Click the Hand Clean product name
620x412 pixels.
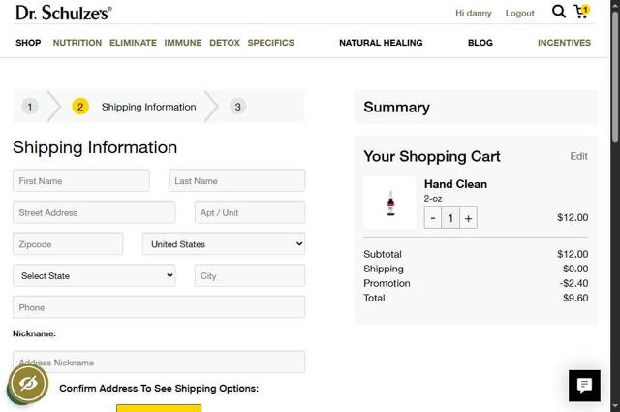click(455, 184)
